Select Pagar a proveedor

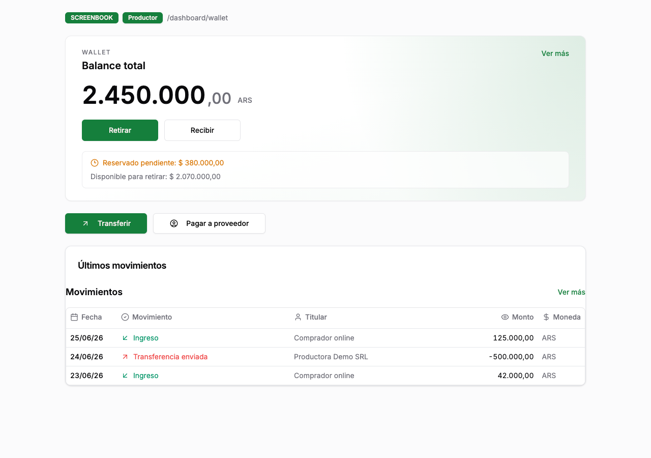tap(209, 223)
